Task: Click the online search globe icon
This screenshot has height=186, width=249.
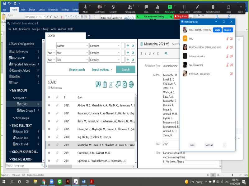Action: pyautogui.click(x=131, y=84)
